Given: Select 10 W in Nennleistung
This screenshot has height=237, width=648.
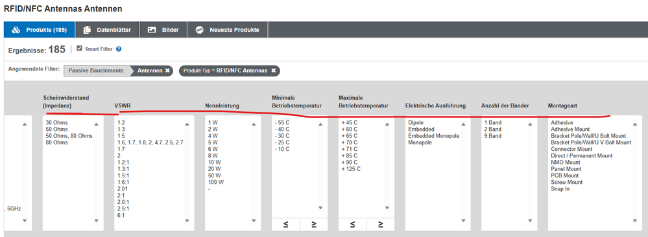Looking at the screenshot, I should (214, 163).
